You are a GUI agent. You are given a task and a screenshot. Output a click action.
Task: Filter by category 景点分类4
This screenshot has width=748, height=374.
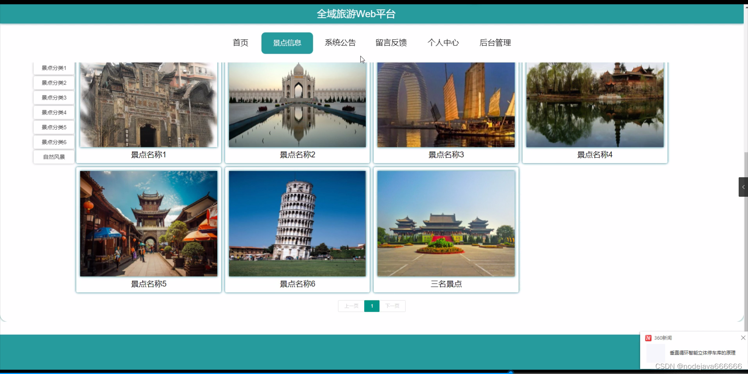pos(54,112)
